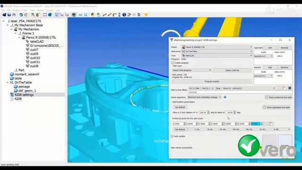Add a reference frame with toolbar icon
302x170 pixels.
[x=33, y=15]
